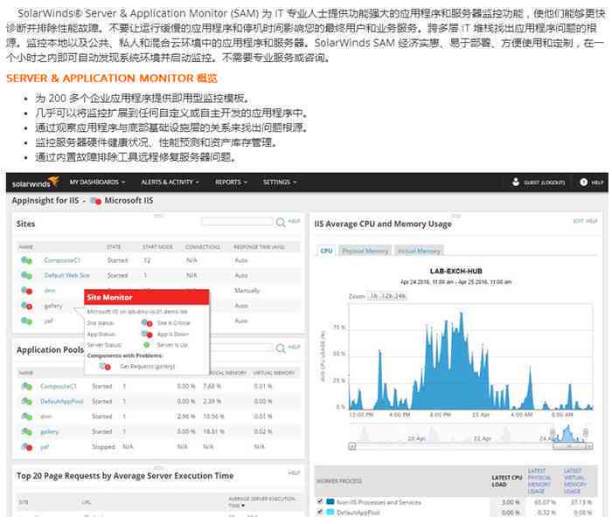Image resolution: width=612 pixels, height=524 pixels.
Task: Click the Site is Critical status icon
Action: tap(147, 324)
